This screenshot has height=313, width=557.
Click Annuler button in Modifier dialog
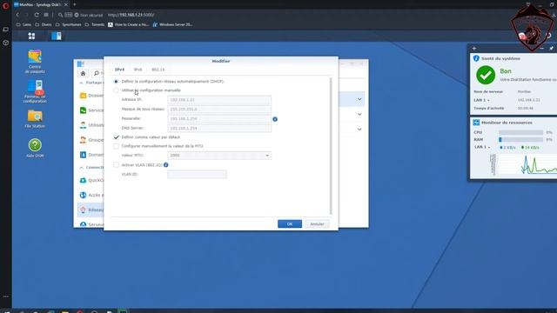coord(317,224)
